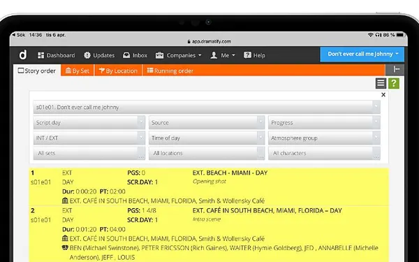
Task: Click the All locations filter field
Action: (x=207, y=153)
